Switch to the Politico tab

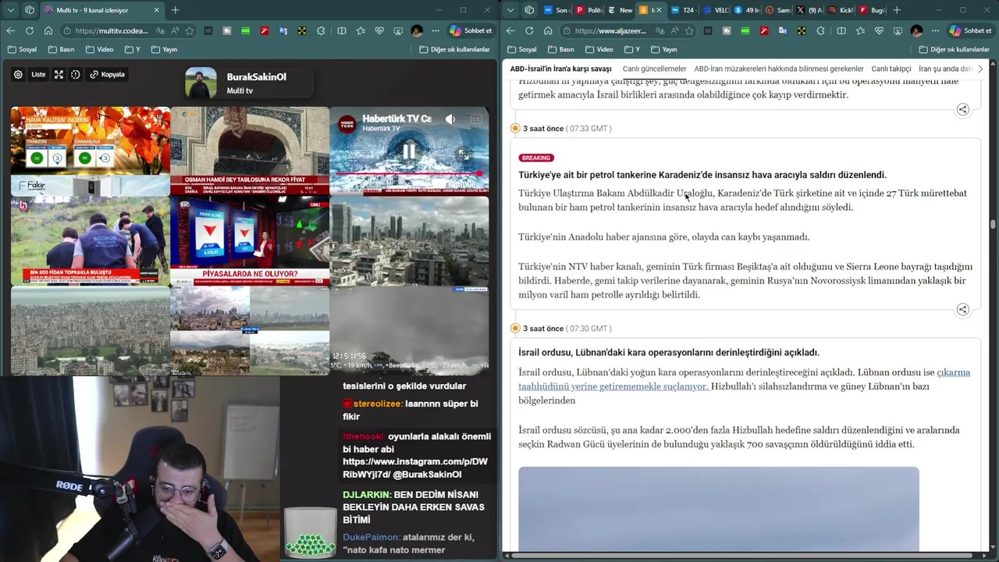[x=588, y=10]
